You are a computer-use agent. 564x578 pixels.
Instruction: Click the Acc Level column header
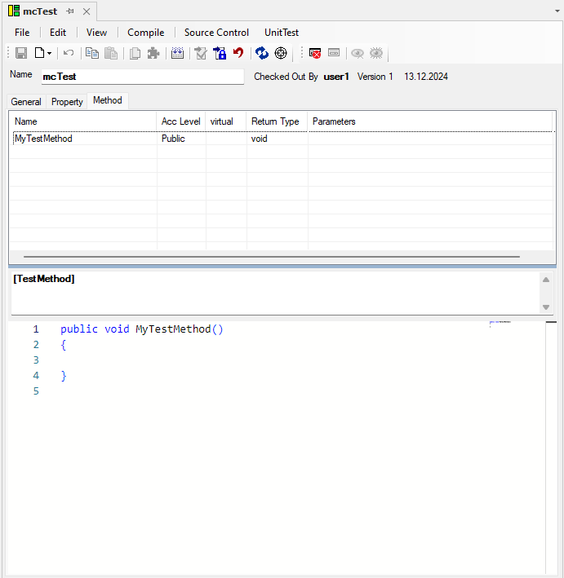[181, 121]
